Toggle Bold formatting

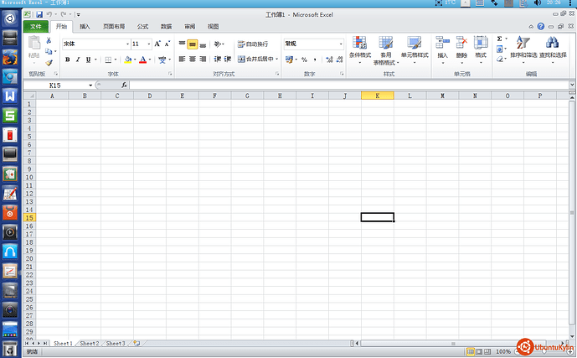pyautogui.click(x=67, y=60)
